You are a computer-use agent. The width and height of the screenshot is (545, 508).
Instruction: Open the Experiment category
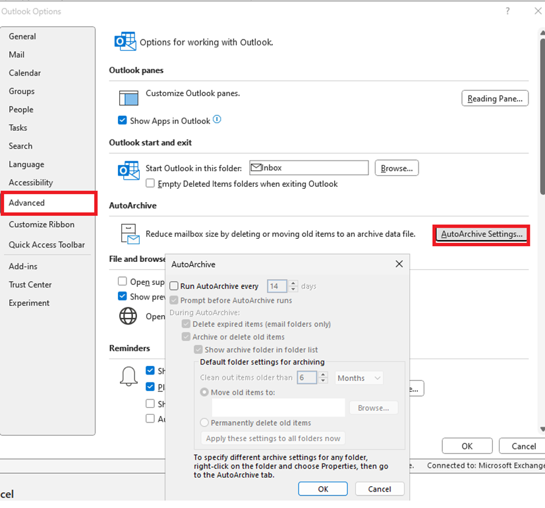tap(29, 303)
